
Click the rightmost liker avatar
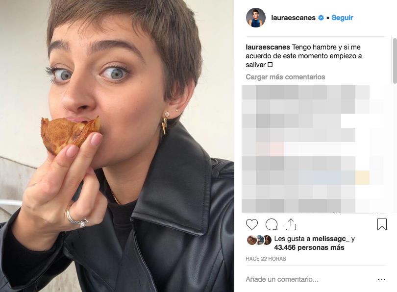pos(267,240)
